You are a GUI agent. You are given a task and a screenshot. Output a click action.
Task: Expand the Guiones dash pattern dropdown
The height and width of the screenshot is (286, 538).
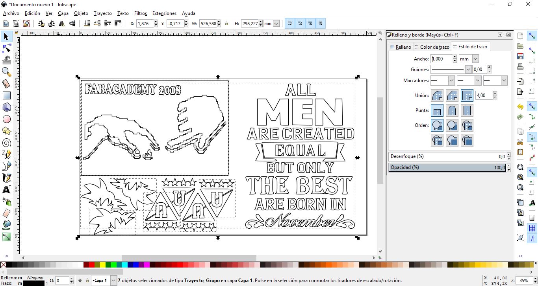pyautogui.click(x=468, y=70)
